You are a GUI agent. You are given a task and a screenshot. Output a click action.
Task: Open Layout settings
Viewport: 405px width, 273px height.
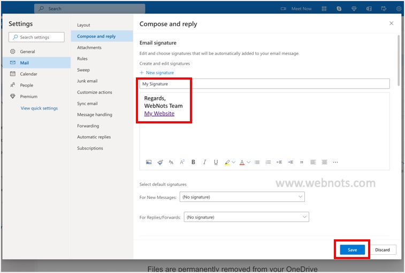click(102, 25)
